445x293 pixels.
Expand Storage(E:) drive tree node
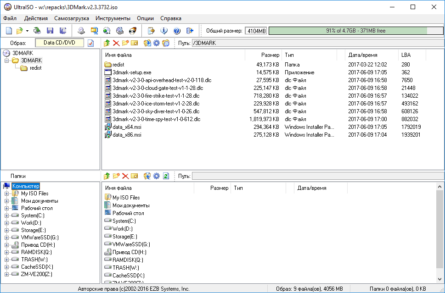(x=6, y=230)
